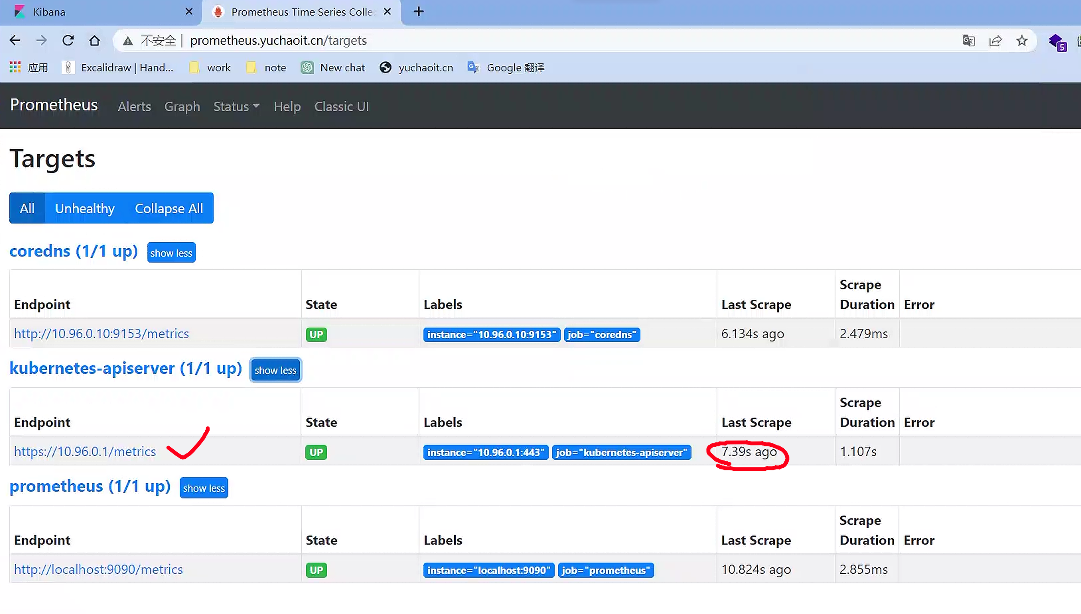Open the Status dropdown menu

tap(236, 106)
